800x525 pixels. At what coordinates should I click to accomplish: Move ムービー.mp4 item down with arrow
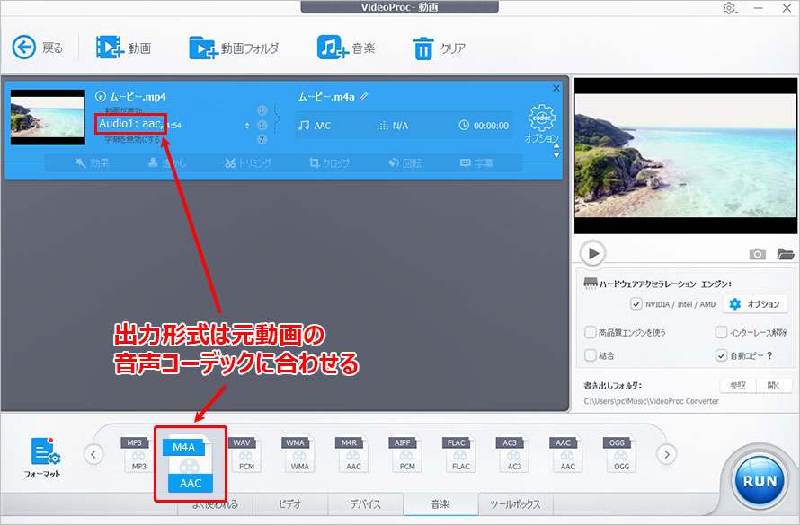[556, 155]
